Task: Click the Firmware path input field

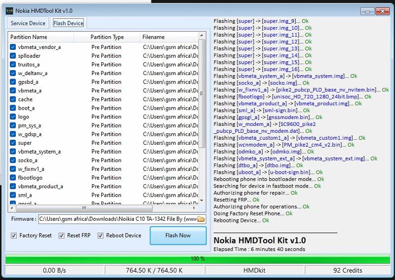Action: (118, 219)
